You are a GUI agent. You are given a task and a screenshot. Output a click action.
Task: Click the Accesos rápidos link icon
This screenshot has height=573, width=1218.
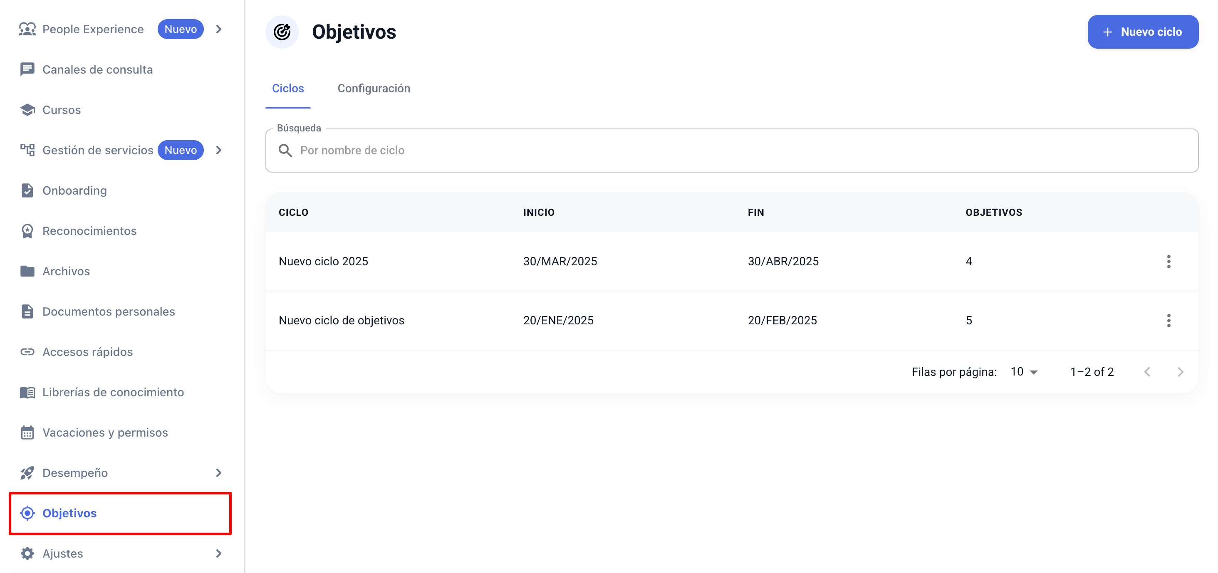[x=27, y=352]
